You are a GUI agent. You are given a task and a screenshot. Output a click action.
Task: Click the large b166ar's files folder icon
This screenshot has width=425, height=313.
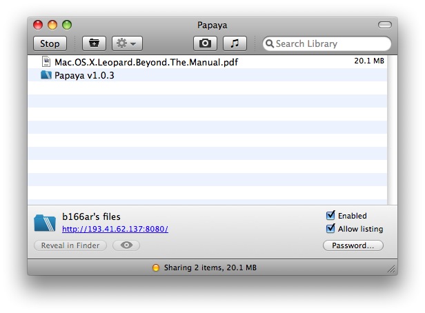pos(45,223)
